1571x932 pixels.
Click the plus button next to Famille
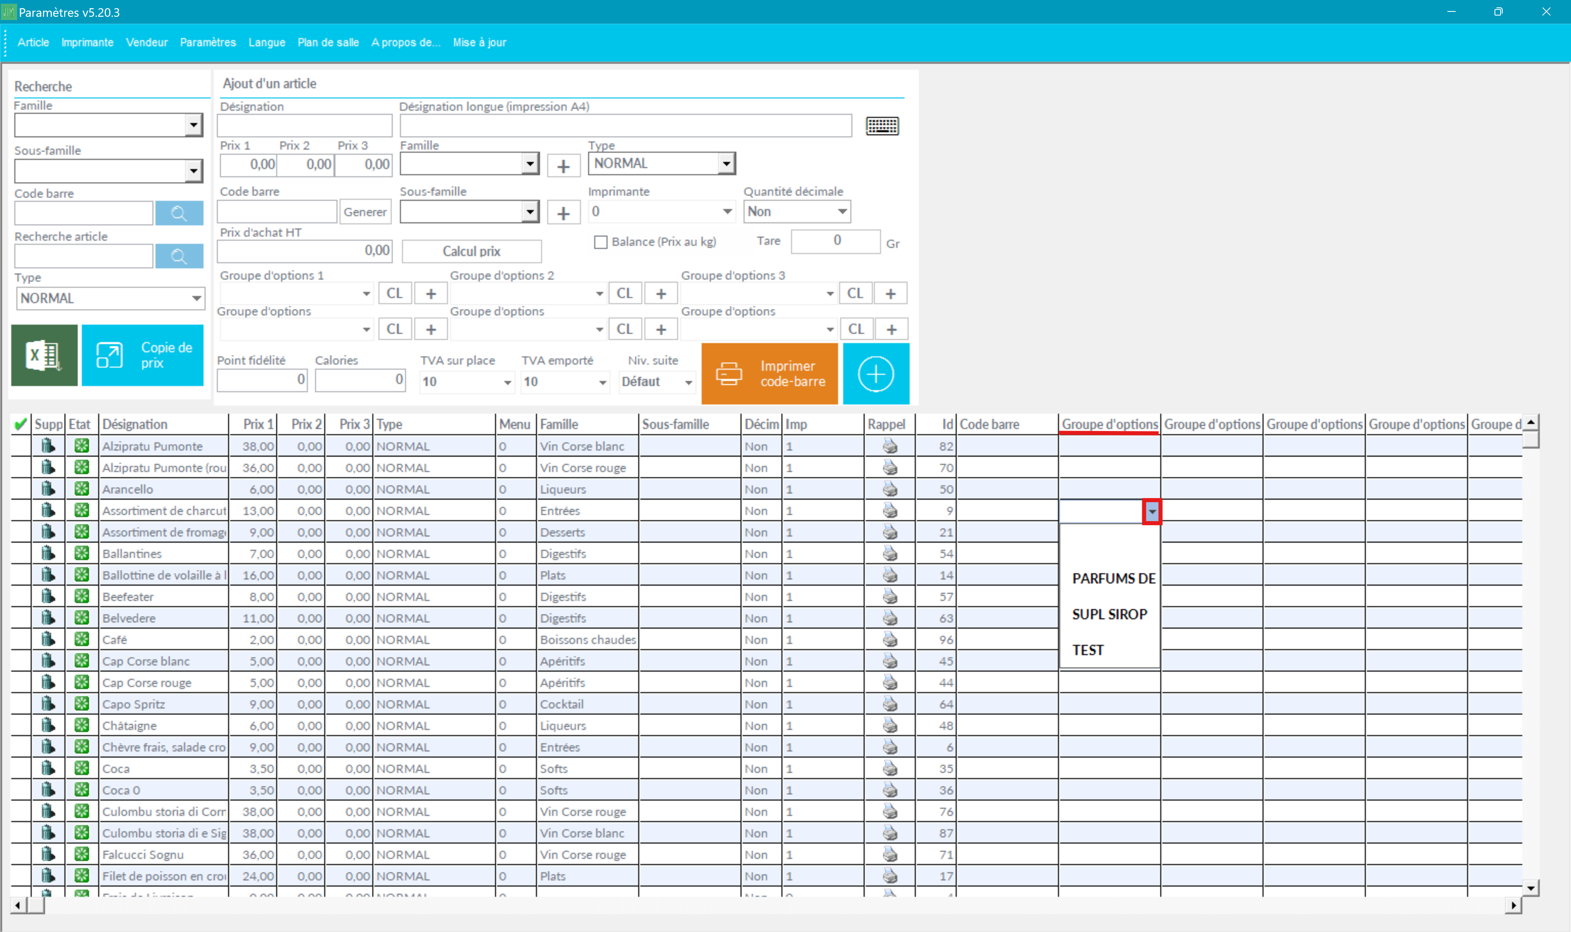(563, 166)
